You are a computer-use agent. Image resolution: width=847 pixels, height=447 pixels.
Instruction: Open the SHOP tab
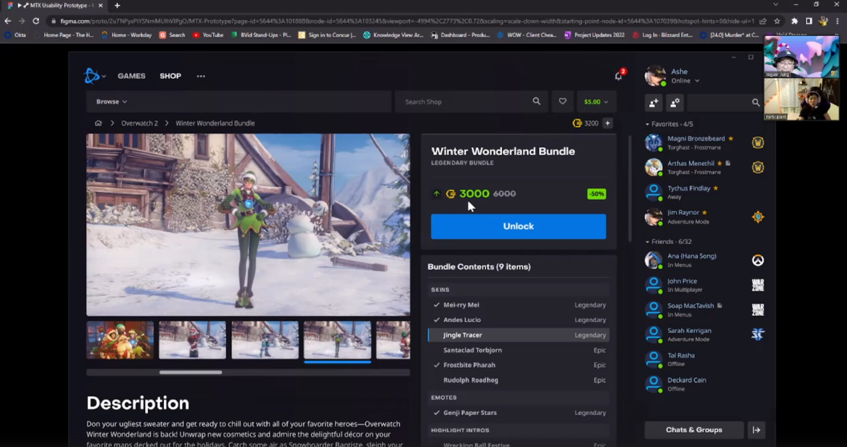pos(170,76)
